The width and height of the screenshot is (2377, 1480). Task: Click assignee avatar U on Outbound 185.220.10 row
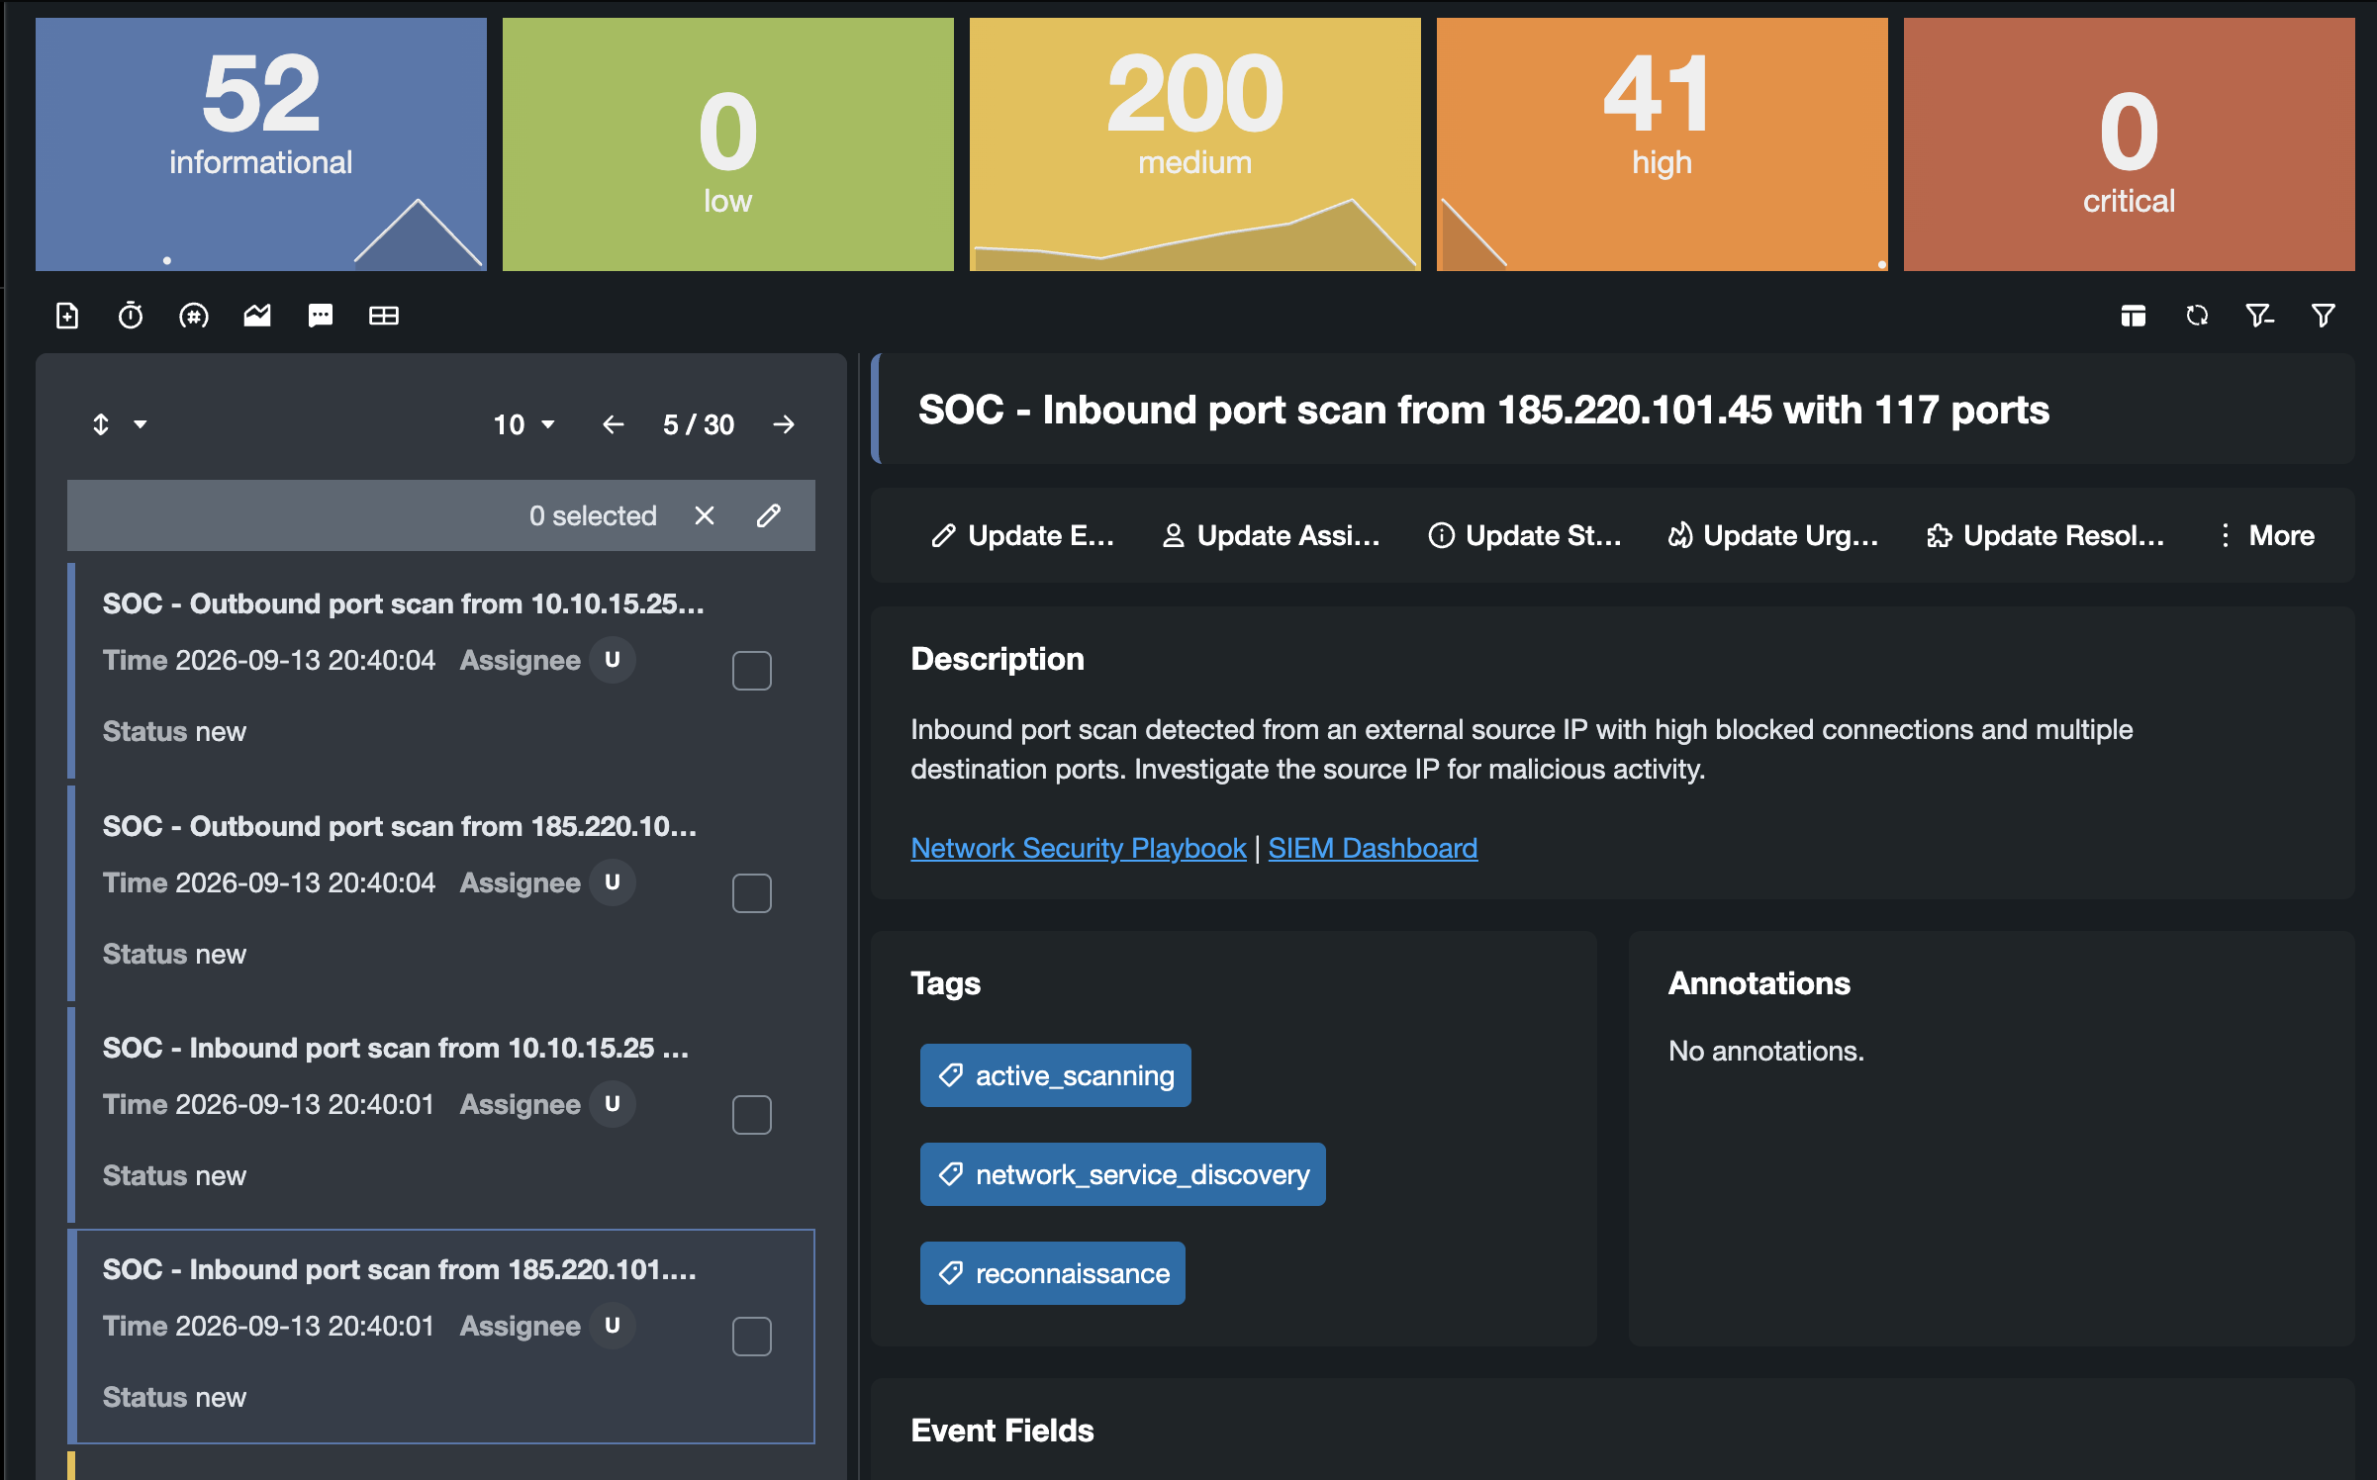click(613, 882)
